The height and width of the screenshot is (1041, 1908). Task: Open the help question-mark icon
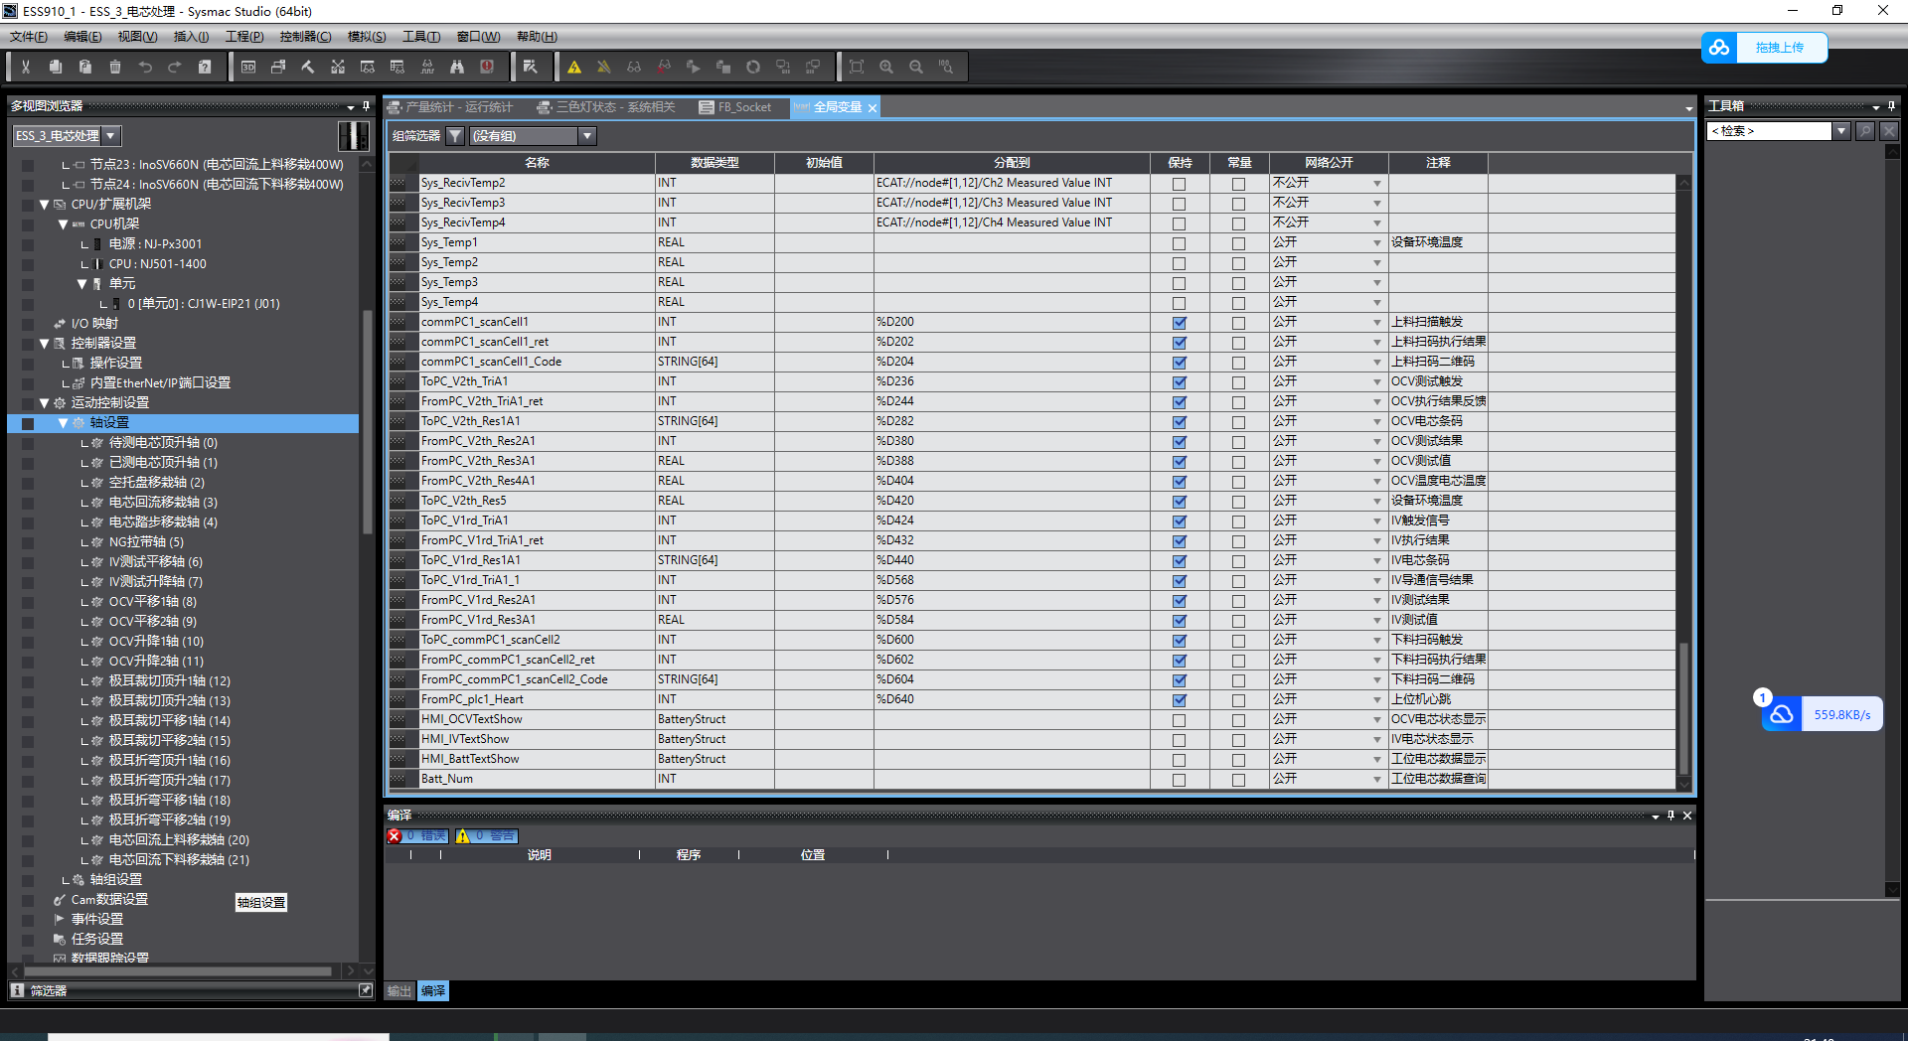click(205, 67)
